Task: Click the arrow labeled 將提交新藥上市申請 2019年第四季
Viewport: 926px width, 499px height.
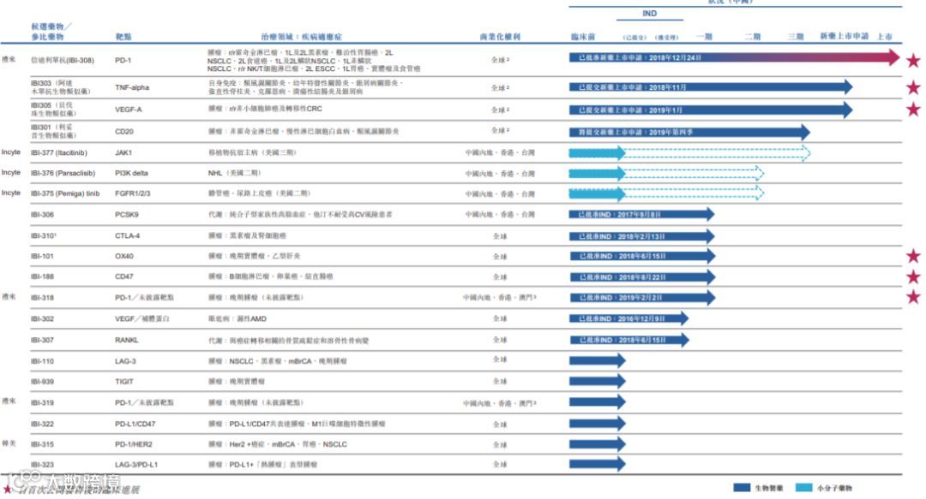Action: coord(689,132)
